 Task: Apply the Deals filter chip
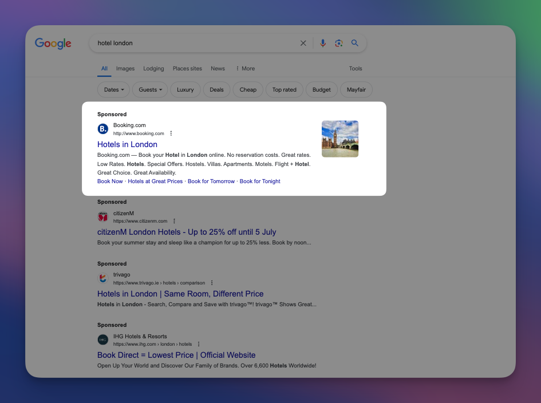coord(216,90)
